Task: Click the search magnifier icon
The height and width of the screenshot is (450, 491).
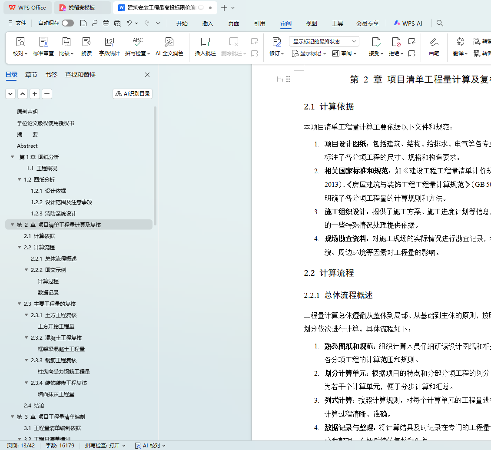Action: click(x=440, y=23)
